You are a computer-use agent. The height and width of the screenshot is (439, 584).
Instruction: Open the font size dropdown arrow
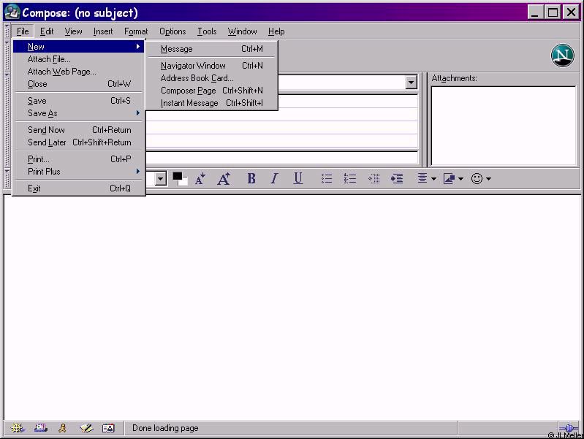[x=161, y=179]
